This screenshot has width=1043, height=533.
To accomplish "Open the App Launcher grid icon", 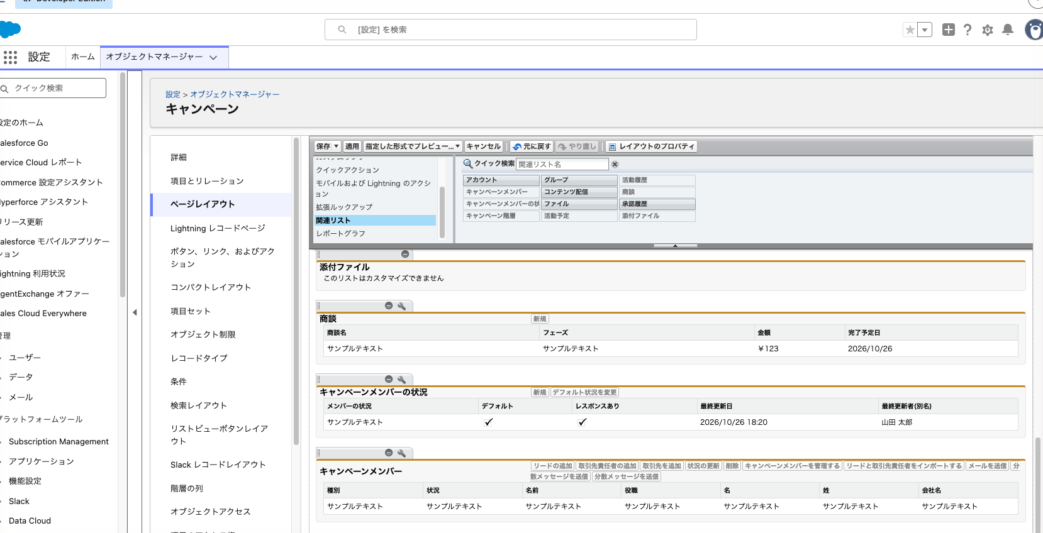I will coord(10,57).
